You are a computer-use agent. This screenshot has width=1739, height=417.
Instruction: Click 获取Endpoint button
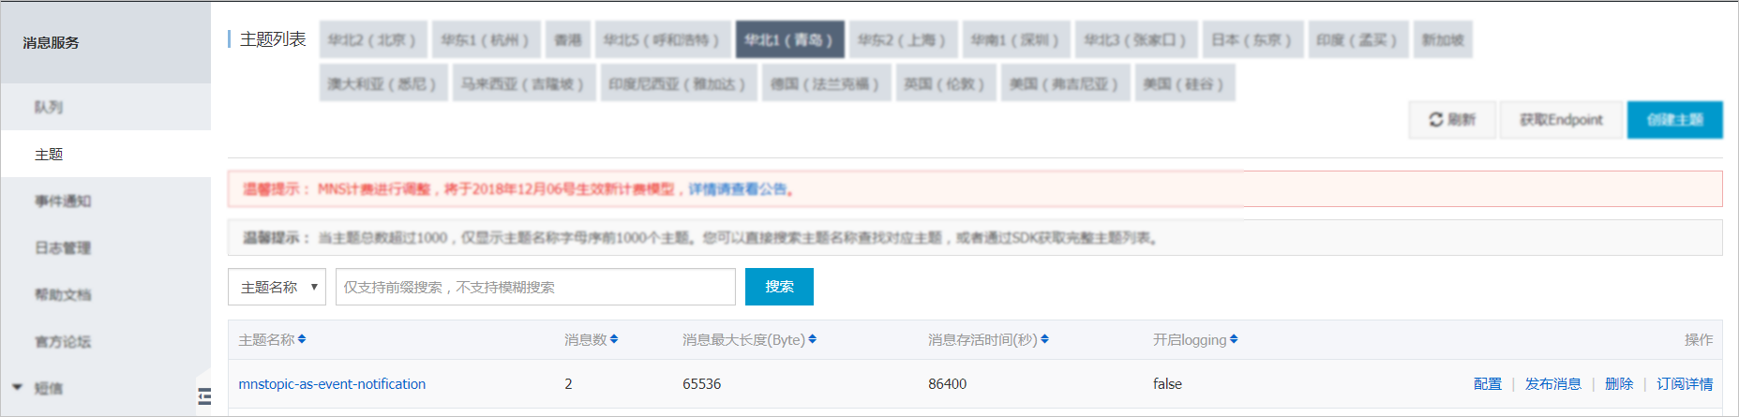[1561, 120]
